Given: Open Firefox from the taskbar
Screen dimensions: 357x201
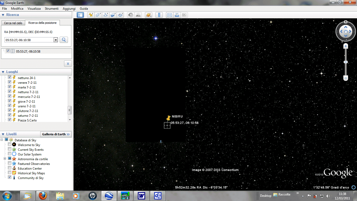Looking at the screenshot, I should [43, 196].
